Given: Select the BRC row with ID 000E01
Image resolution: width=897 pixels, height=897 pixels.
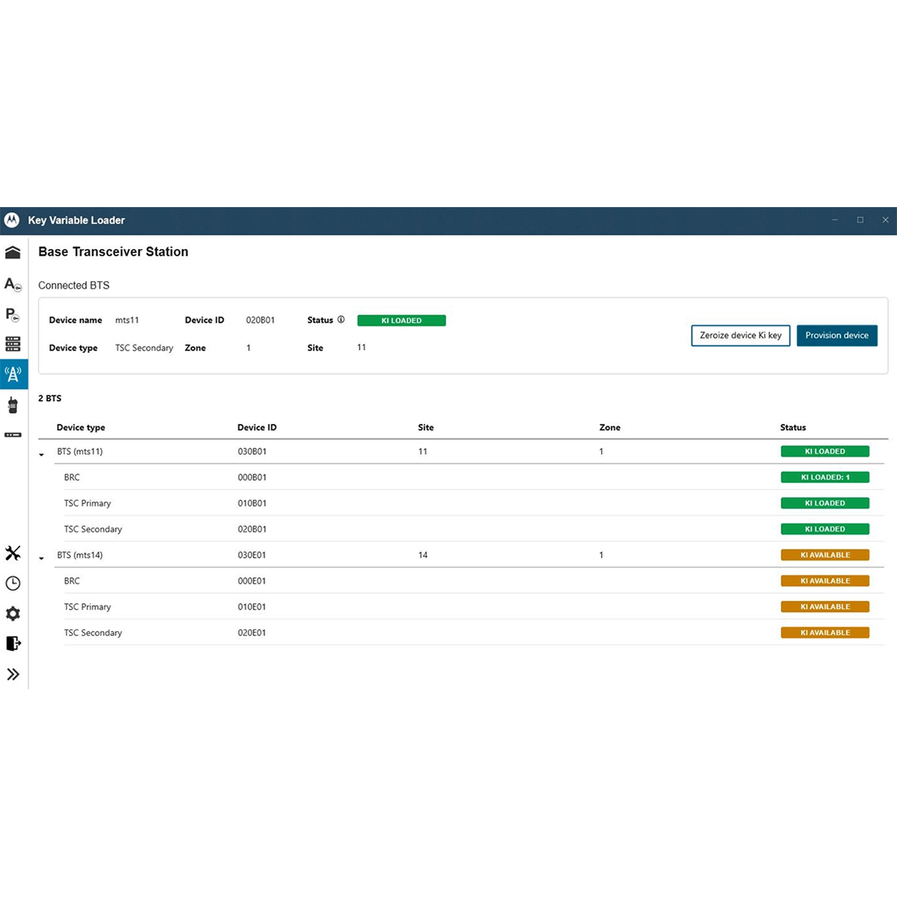Looking at the screenshot, I should pyautogui.click(x=474, y=581).
